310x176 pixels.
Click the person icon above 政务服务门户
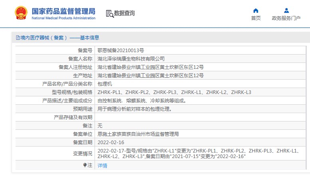286,10
